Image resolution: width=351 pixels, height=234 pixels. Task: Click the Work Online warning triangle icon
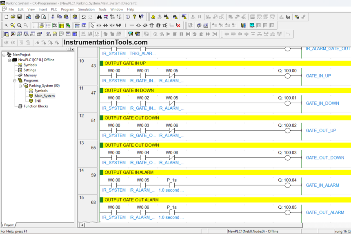153,17
